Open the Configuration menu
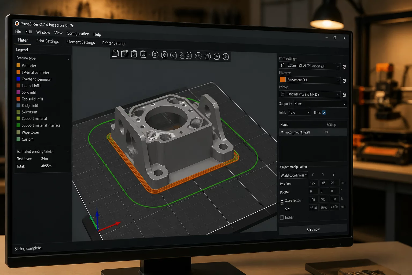Viewport: 412px width, 275px height. (x=78, y=34)
